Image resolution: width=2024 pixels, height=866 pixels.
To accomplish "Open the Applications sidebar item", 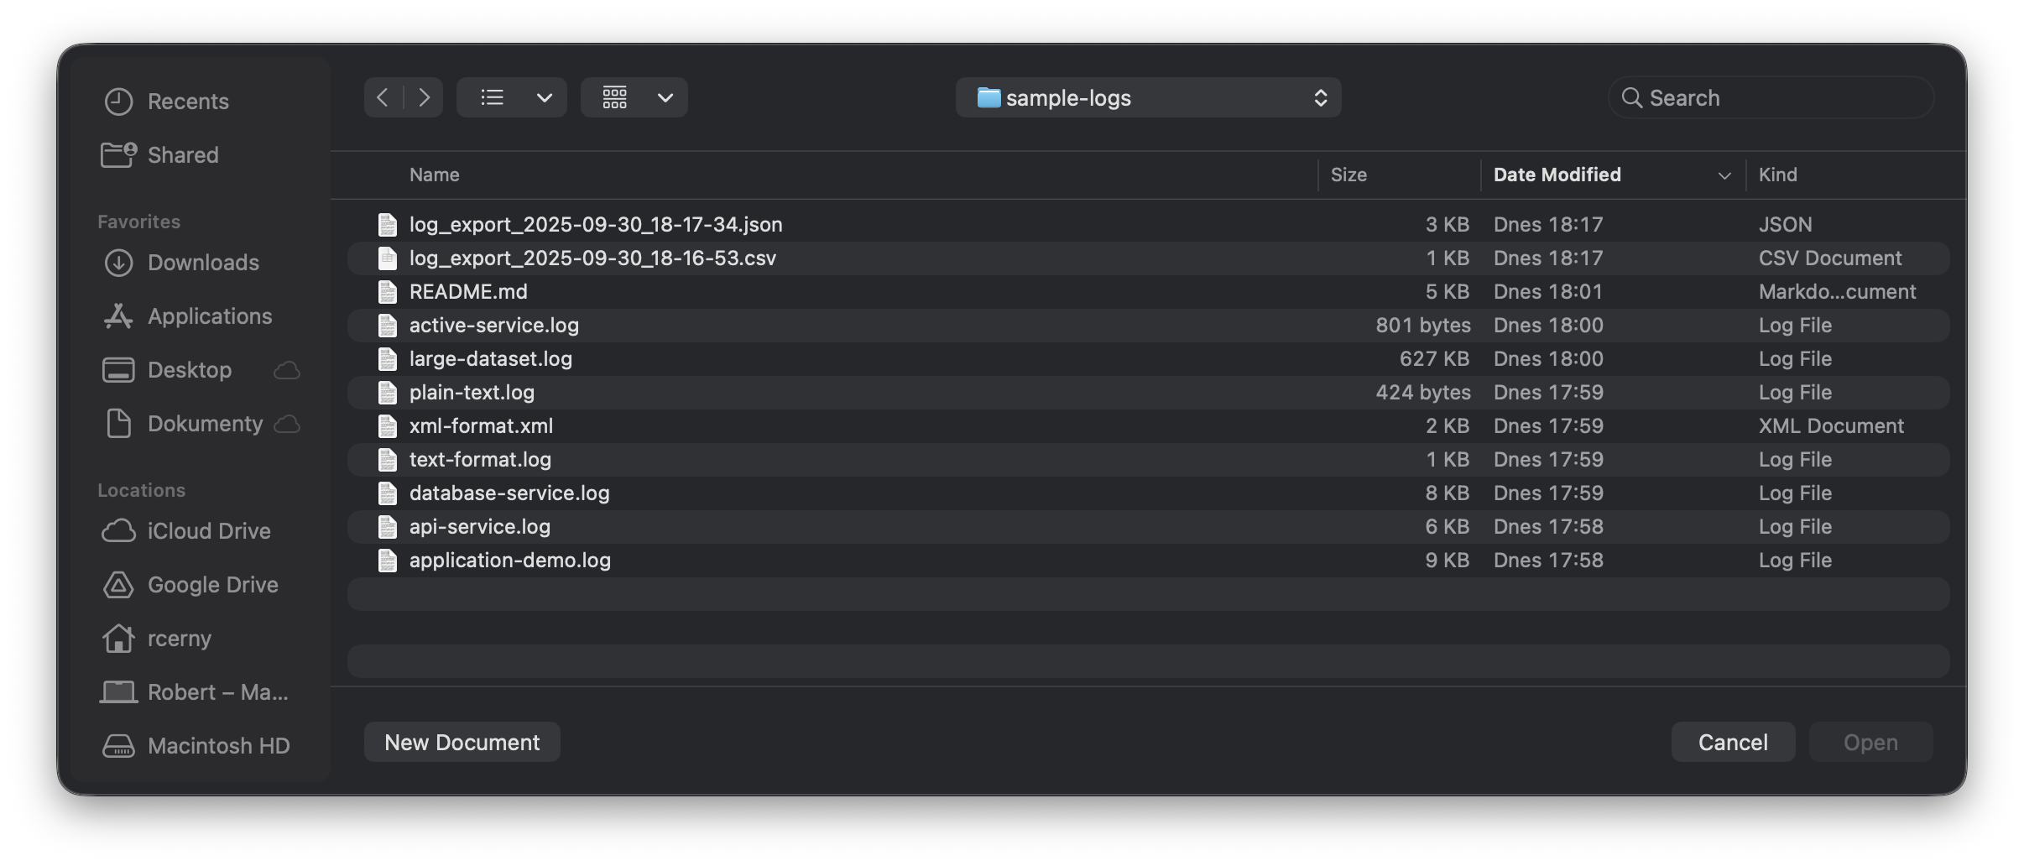I will coord(209,316).
